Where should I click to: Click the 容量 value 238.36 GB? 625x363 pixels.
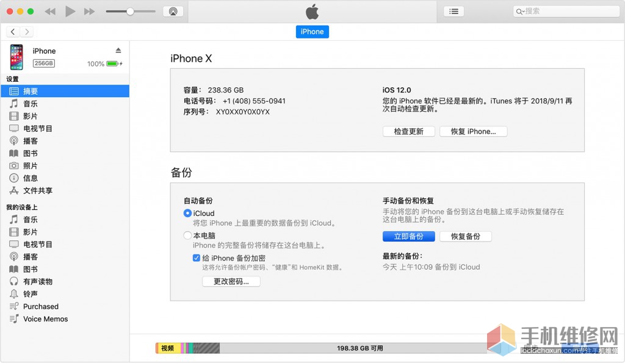226,90
